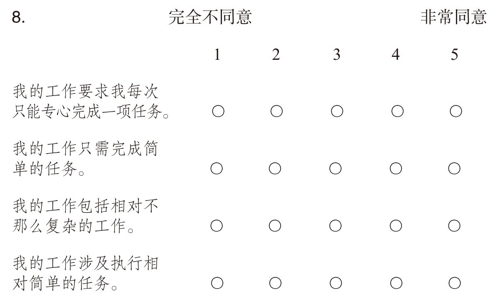Mark 5 for 相对不那么复杂的工作
Viewport: 502px width, 306px height.
pyautogui.click(x=454, y=226)
